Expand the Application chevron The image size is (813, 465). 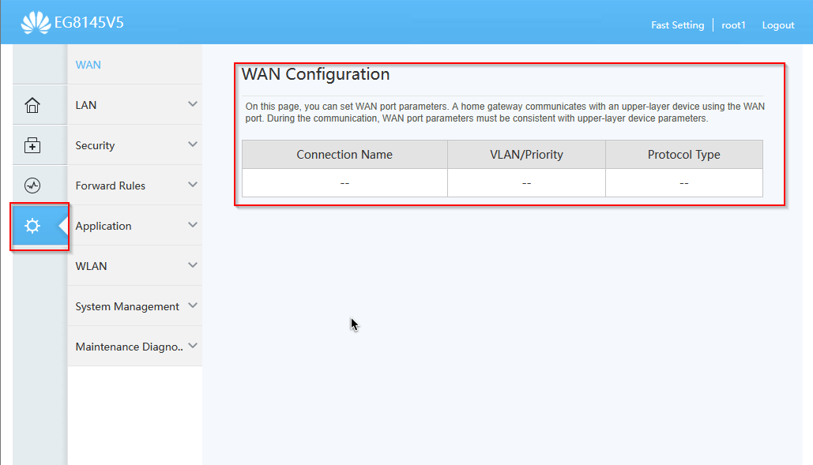[x=192, y=225]
